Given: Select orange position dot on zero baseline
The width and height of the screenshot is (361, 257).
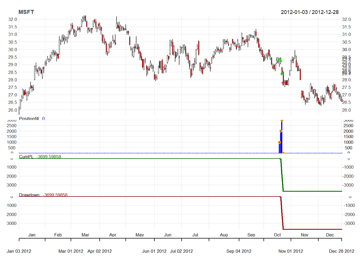Looking at the screenshot, I should (x=283, y=153).
